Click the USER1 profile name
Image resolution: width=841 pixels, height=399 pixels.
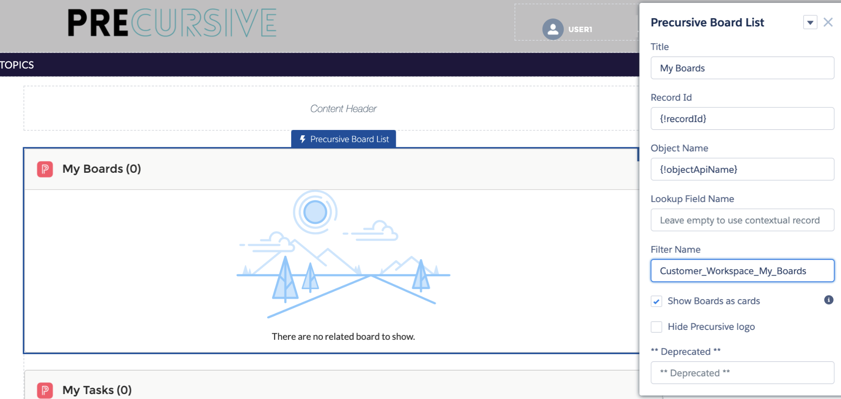coord(580,29)
